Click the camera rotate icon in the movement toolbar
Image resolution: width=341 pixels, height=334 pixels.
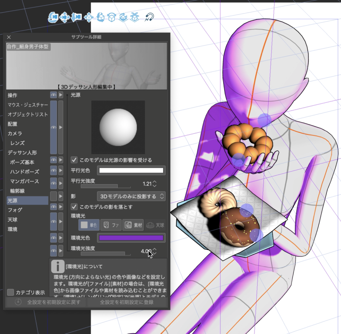click(x=53, y=17)
